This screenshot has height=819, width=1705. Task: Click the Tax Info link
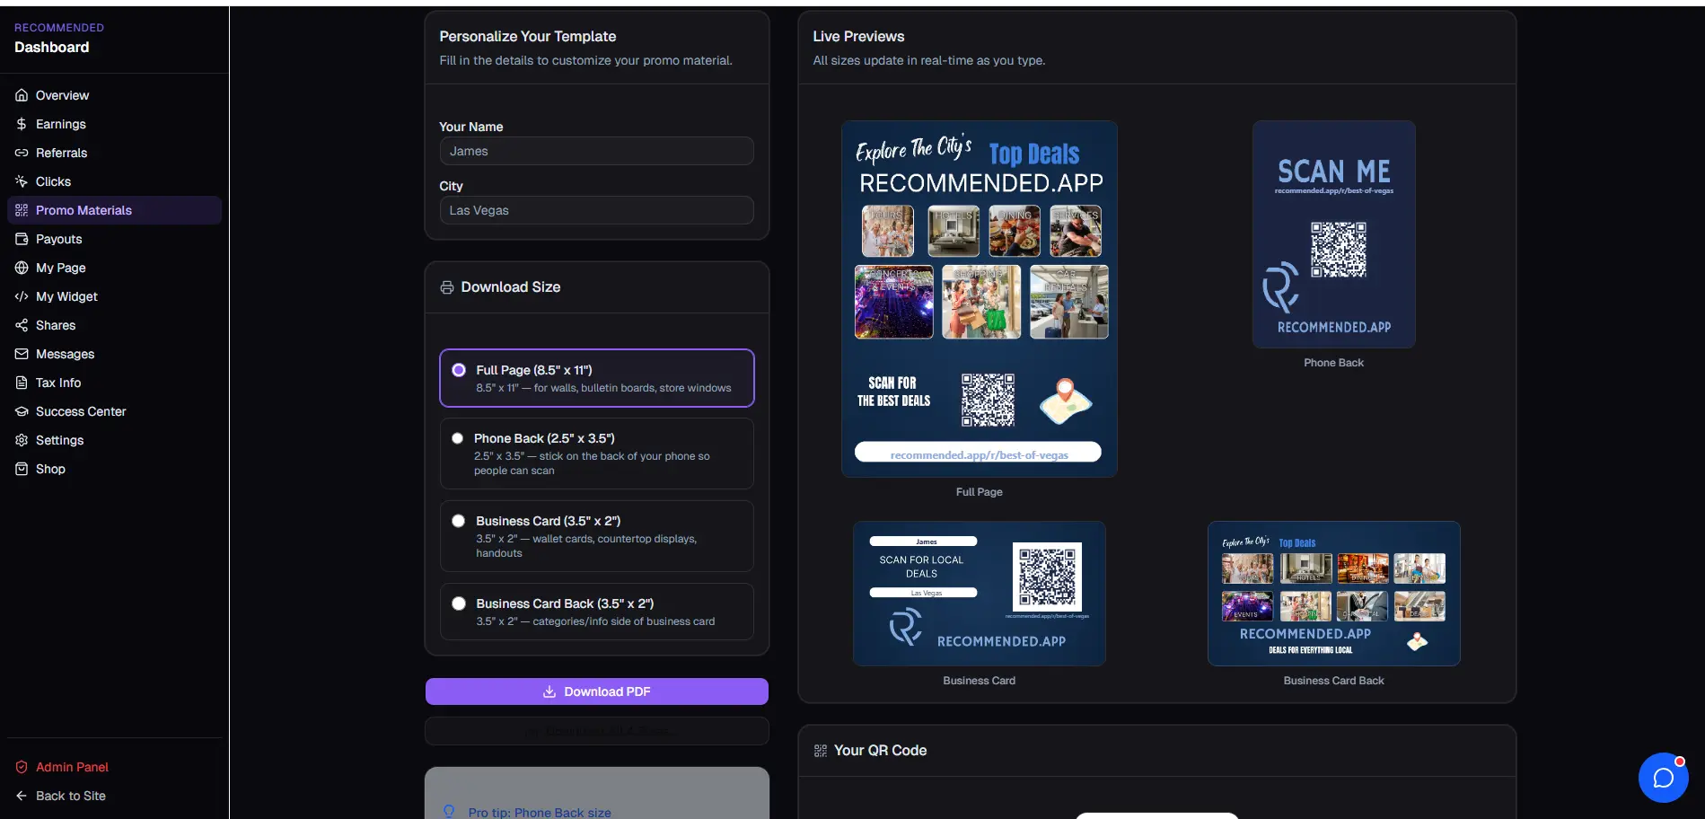(114, 383)
